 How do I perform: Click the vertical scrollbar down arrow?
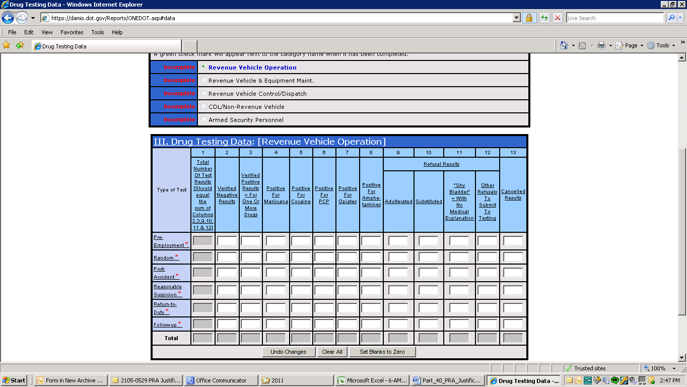click(682, 358)
